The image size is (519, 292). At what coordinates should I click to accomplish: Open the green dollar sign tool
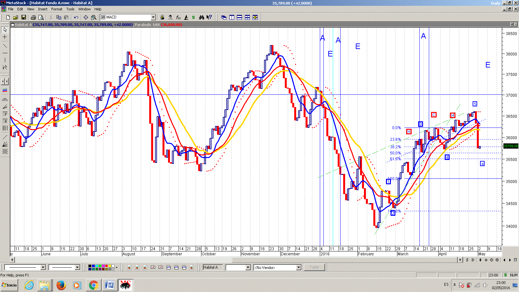(194, 17)
